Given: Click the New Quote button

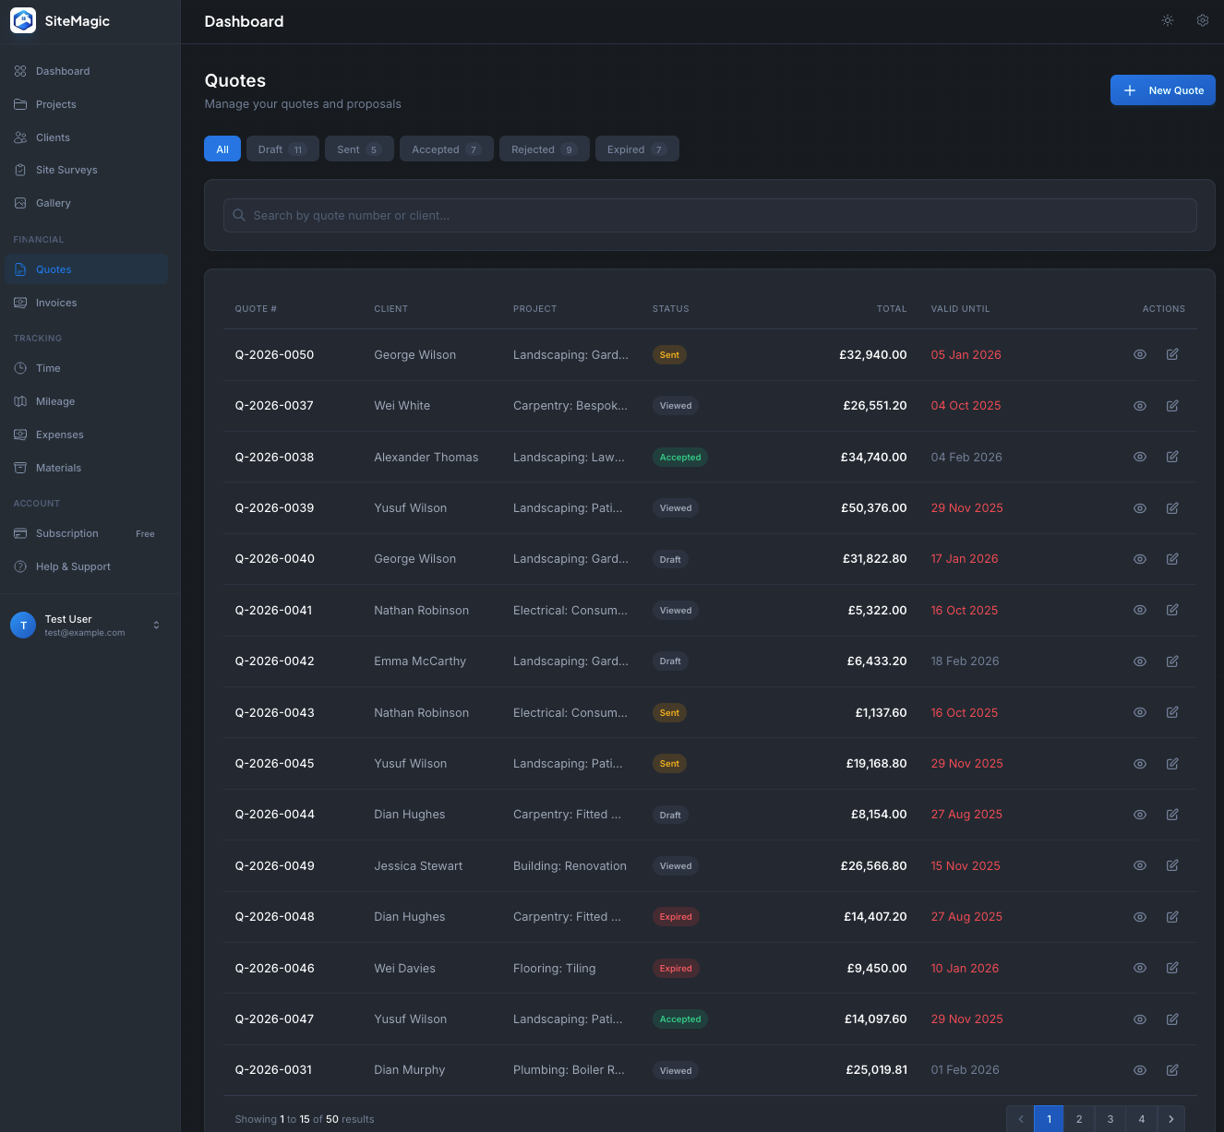Looking at the screenshot, I should [x=1162, y=90].
